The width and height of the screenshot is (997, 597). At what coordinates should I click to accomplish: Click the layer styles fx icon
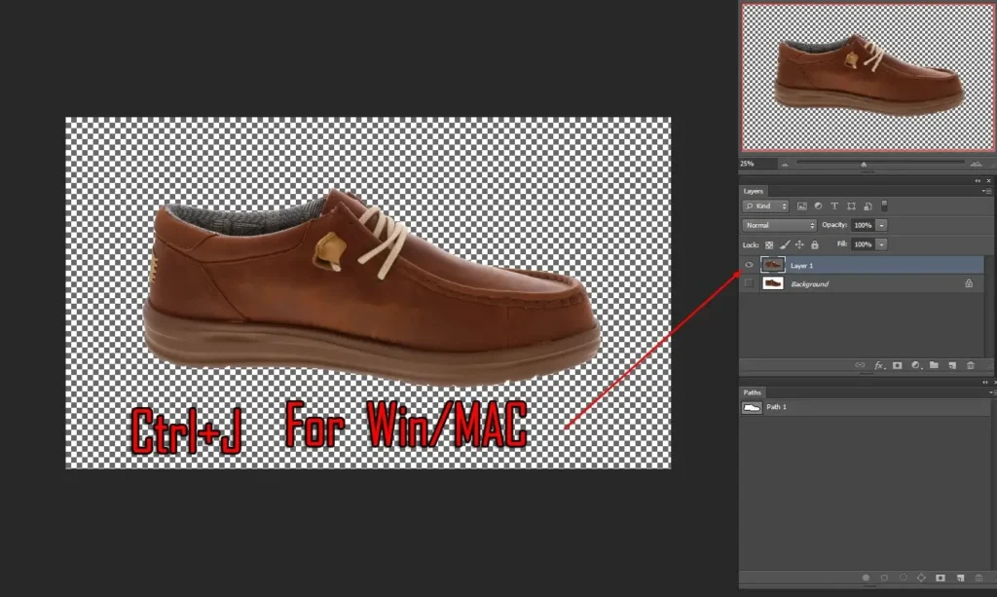[x=878, y=365]
